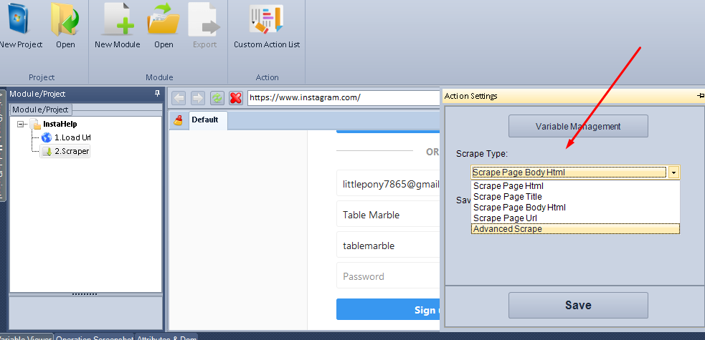The height and width of the screenshot is (340, 705).
Task: Refresh the browser page
Action: [216, 97]
